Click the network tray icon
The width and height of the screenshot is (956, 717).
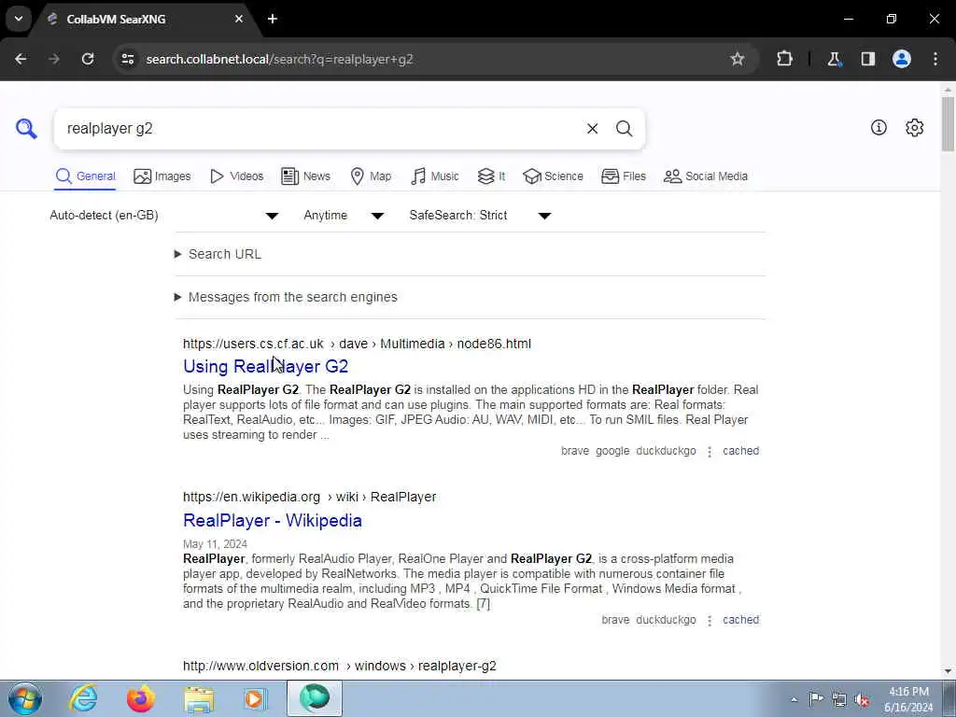tap(839, 699)
